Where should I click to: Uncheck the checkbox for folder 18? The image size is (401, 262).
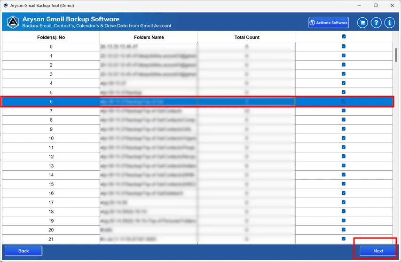[x=344, y=211]
